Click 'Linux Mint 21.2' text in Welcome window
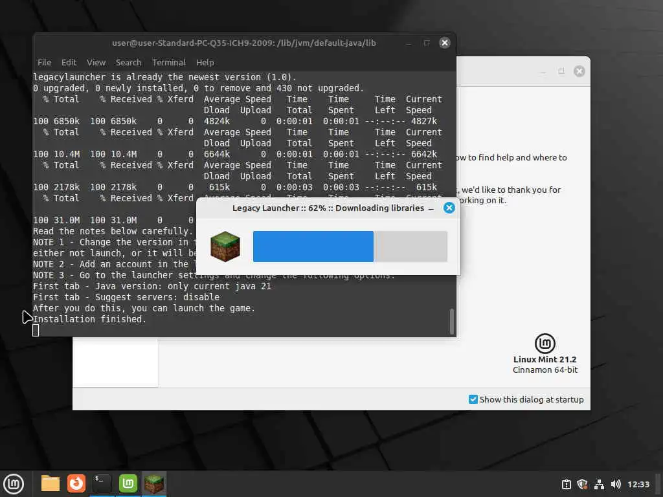 click(545, 359)
